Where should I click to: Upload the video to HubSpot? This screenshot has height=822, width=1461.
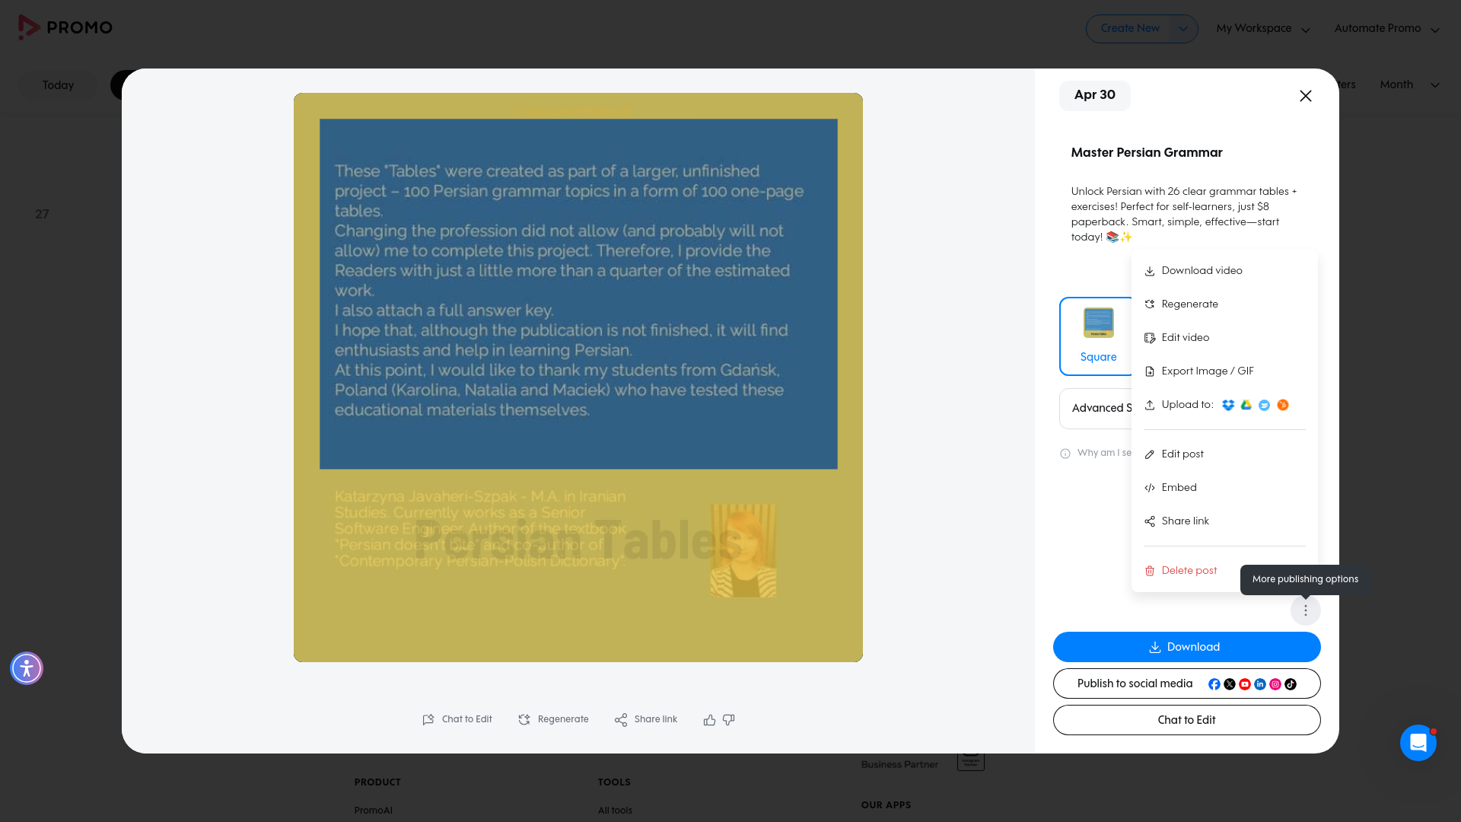click(x=1283, y=405)
